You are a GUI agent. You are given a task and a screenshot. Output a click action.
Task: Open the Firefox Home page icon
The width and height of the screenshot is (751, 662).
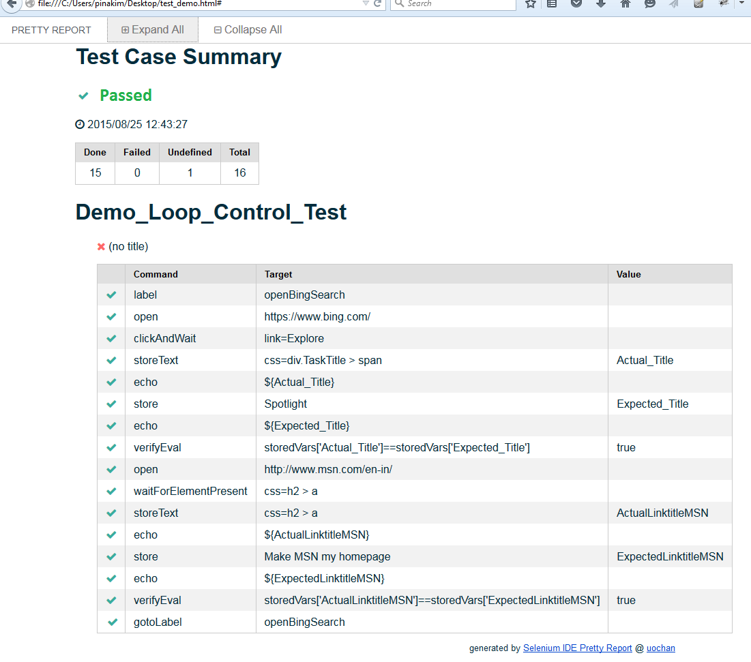point(625,5)
